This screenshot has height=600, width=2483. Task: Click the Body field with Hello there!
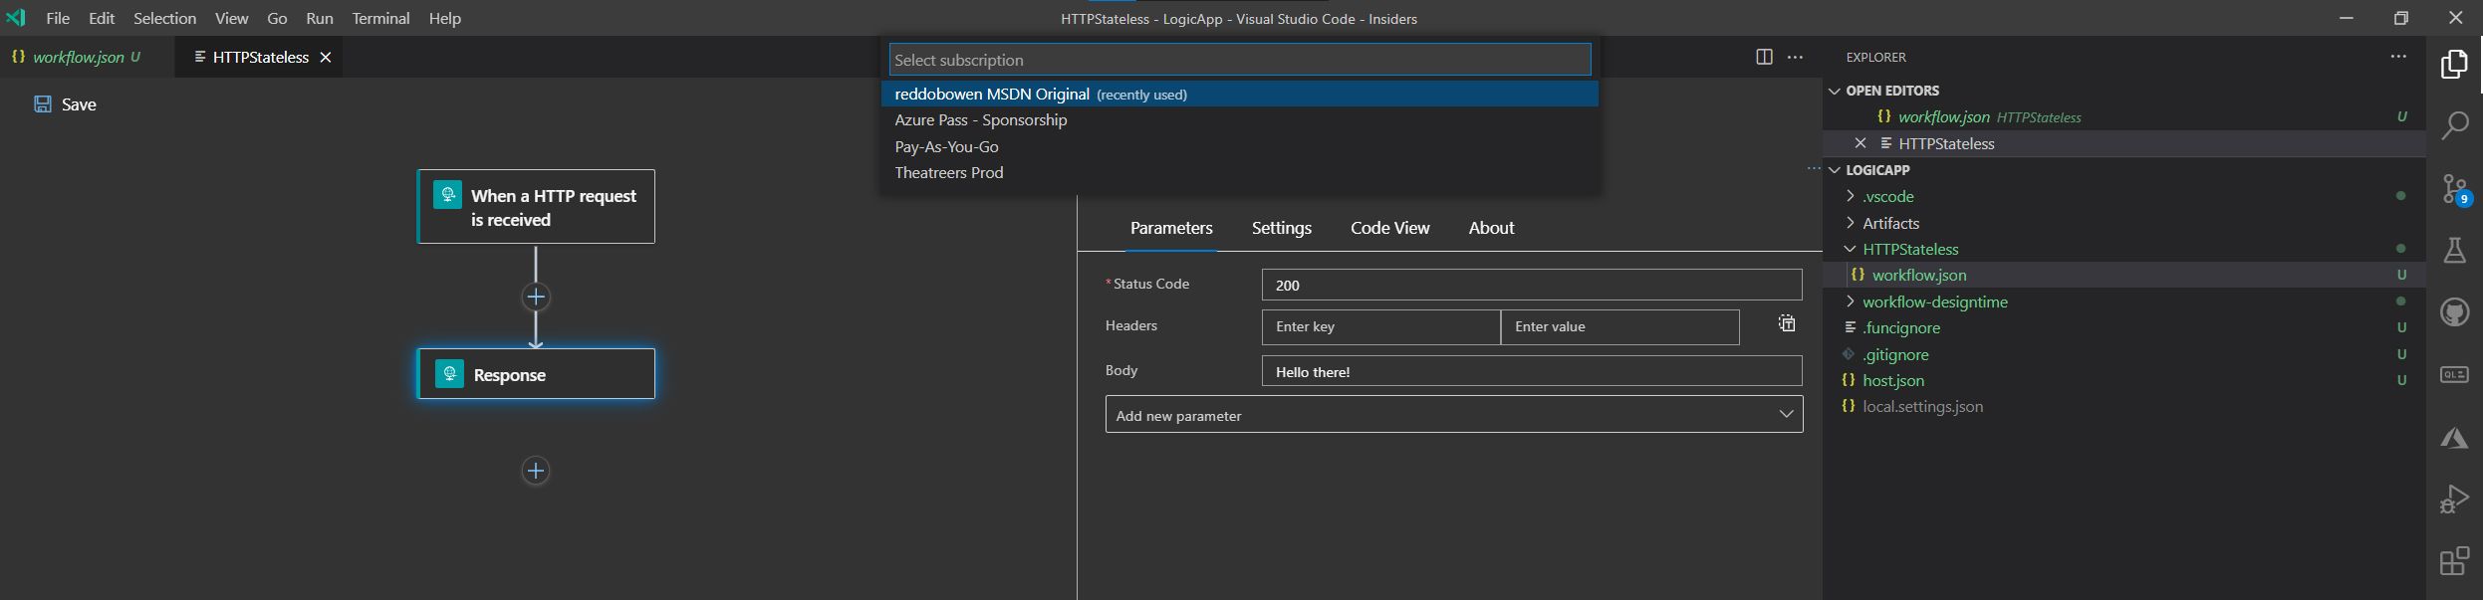pos(1531,371)
